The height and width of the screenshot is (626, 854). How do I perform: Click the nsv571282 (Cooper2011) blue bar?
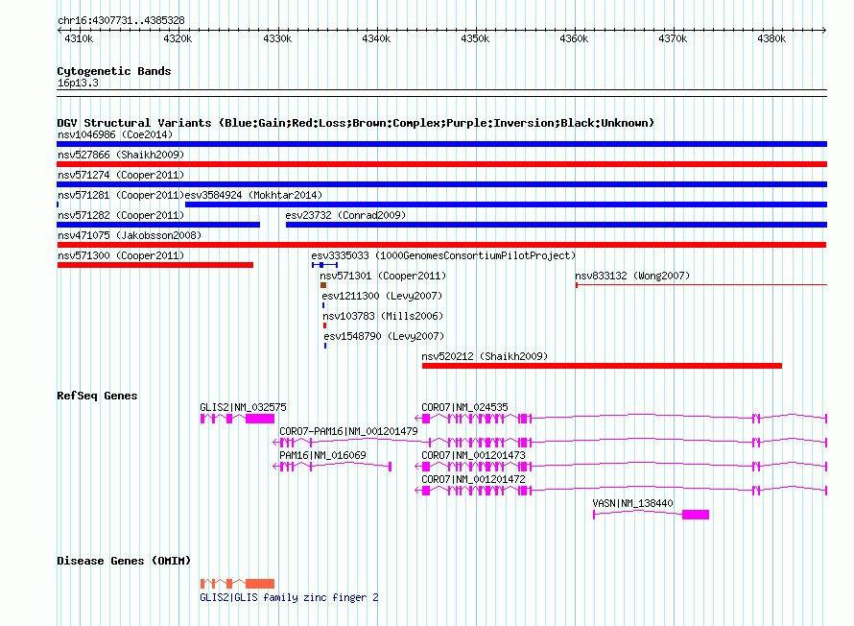[158, 225]
